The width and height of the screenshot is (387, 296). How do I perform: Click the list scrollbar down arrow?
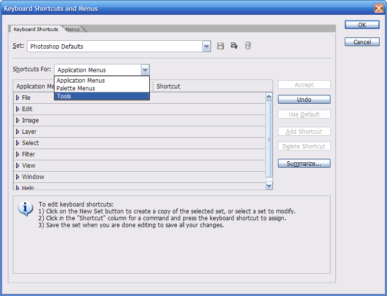point(269,185)
